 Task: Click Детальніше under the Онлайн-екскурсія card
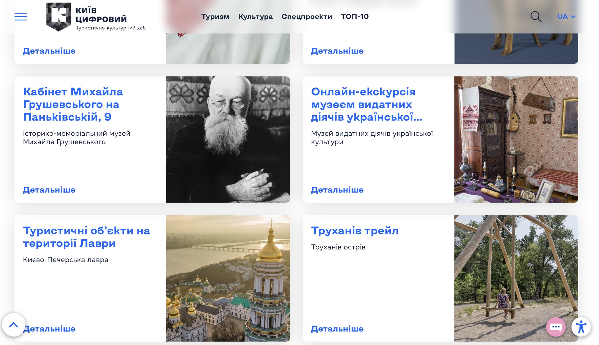(x=337, y=190)
